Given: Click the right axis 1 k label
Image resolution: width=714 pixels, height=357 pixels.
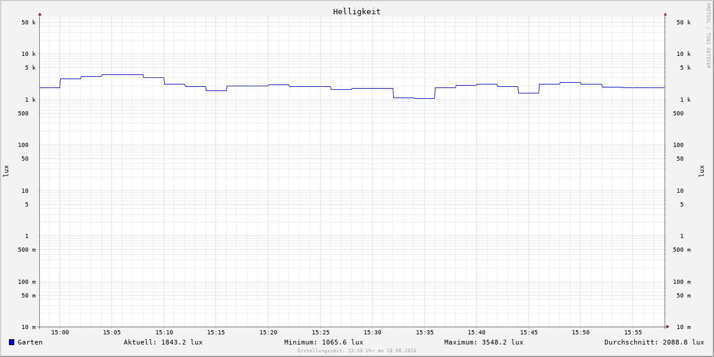Looking at the screenshot, I should [685, 100].
